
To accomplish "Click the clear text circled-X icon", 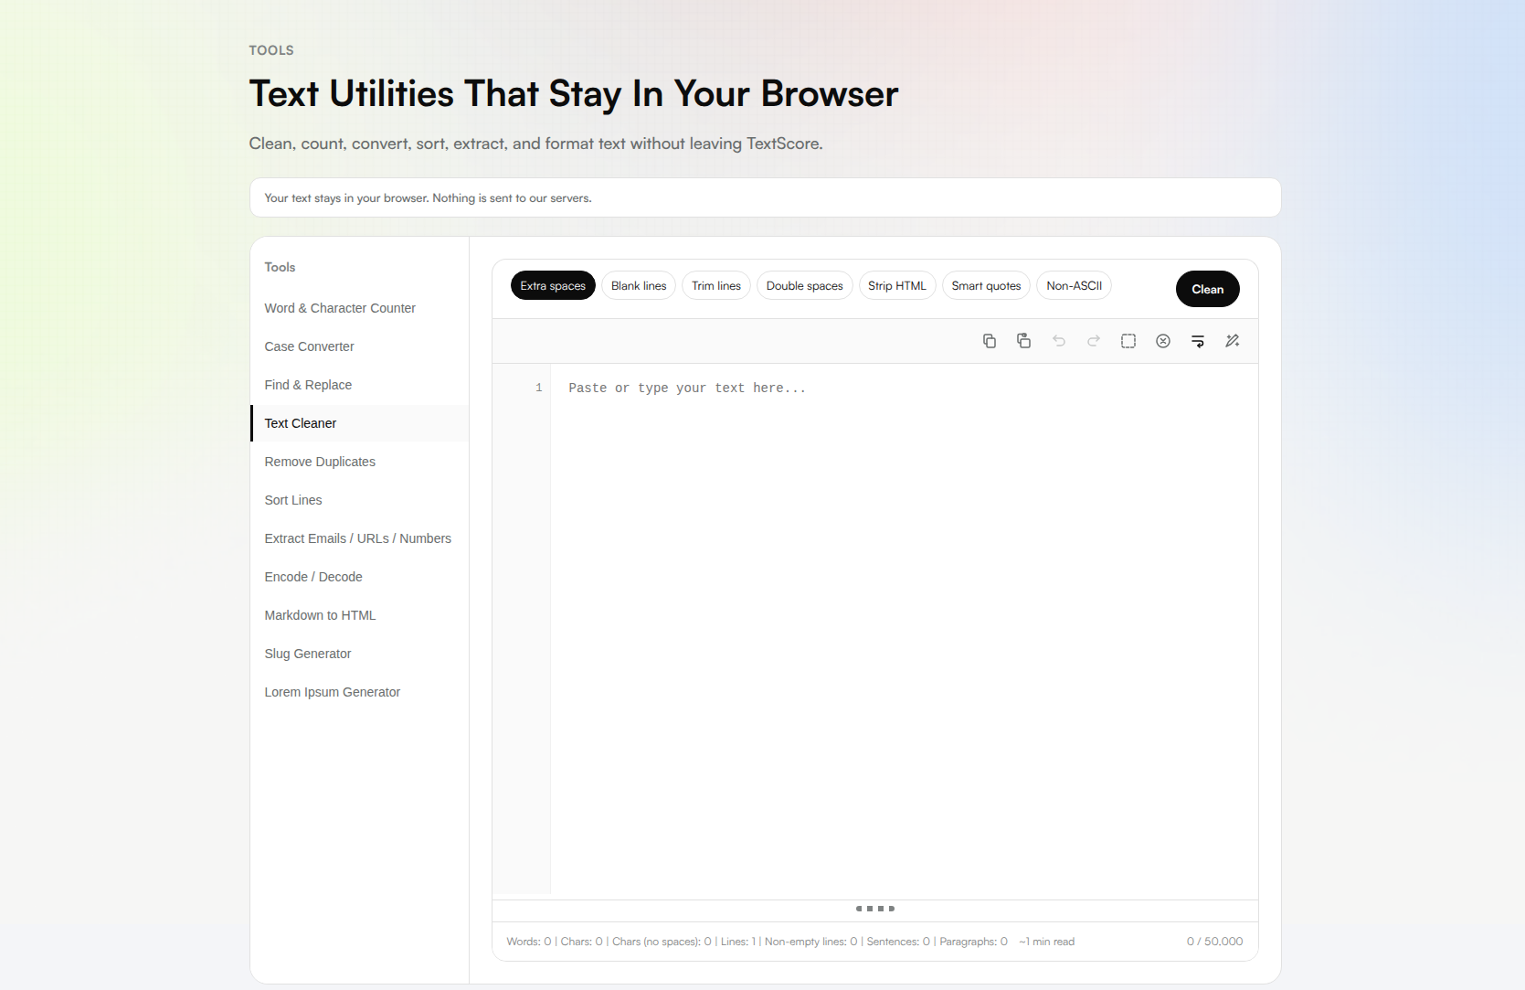I will pos(1162,341).
